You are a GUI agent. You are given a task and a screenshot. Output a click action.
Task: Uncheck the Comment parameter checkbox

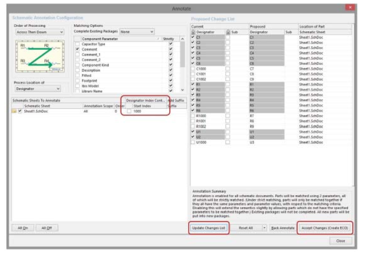78,49
